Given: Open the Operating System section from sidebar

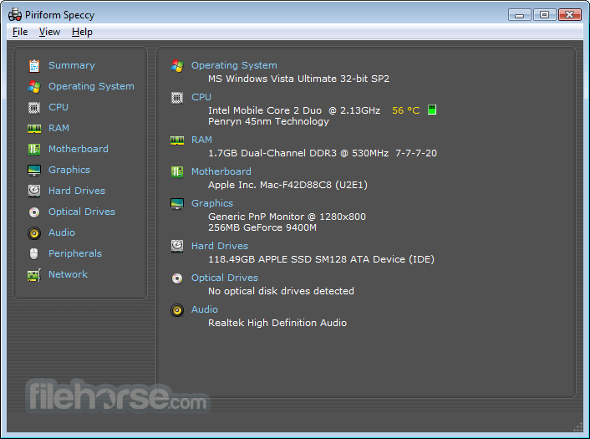Looking at the screenshot, I should click(91, 87).
